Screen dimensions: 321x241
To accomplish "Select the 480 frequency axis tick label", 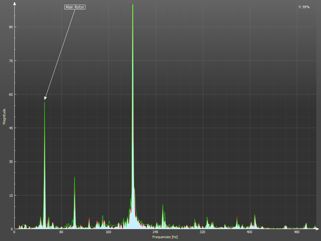I will coord(296,233).
